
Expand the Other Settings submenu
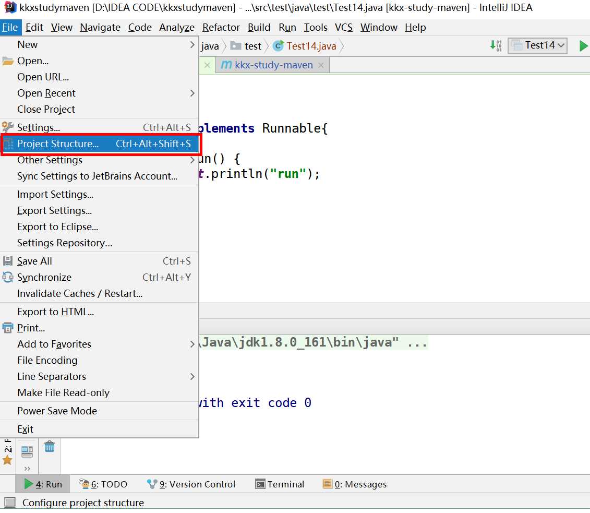(x=99, y=160)
